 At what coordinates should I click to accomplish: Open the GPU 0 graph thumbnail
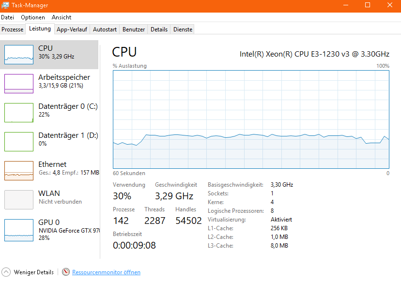(19, 230)
